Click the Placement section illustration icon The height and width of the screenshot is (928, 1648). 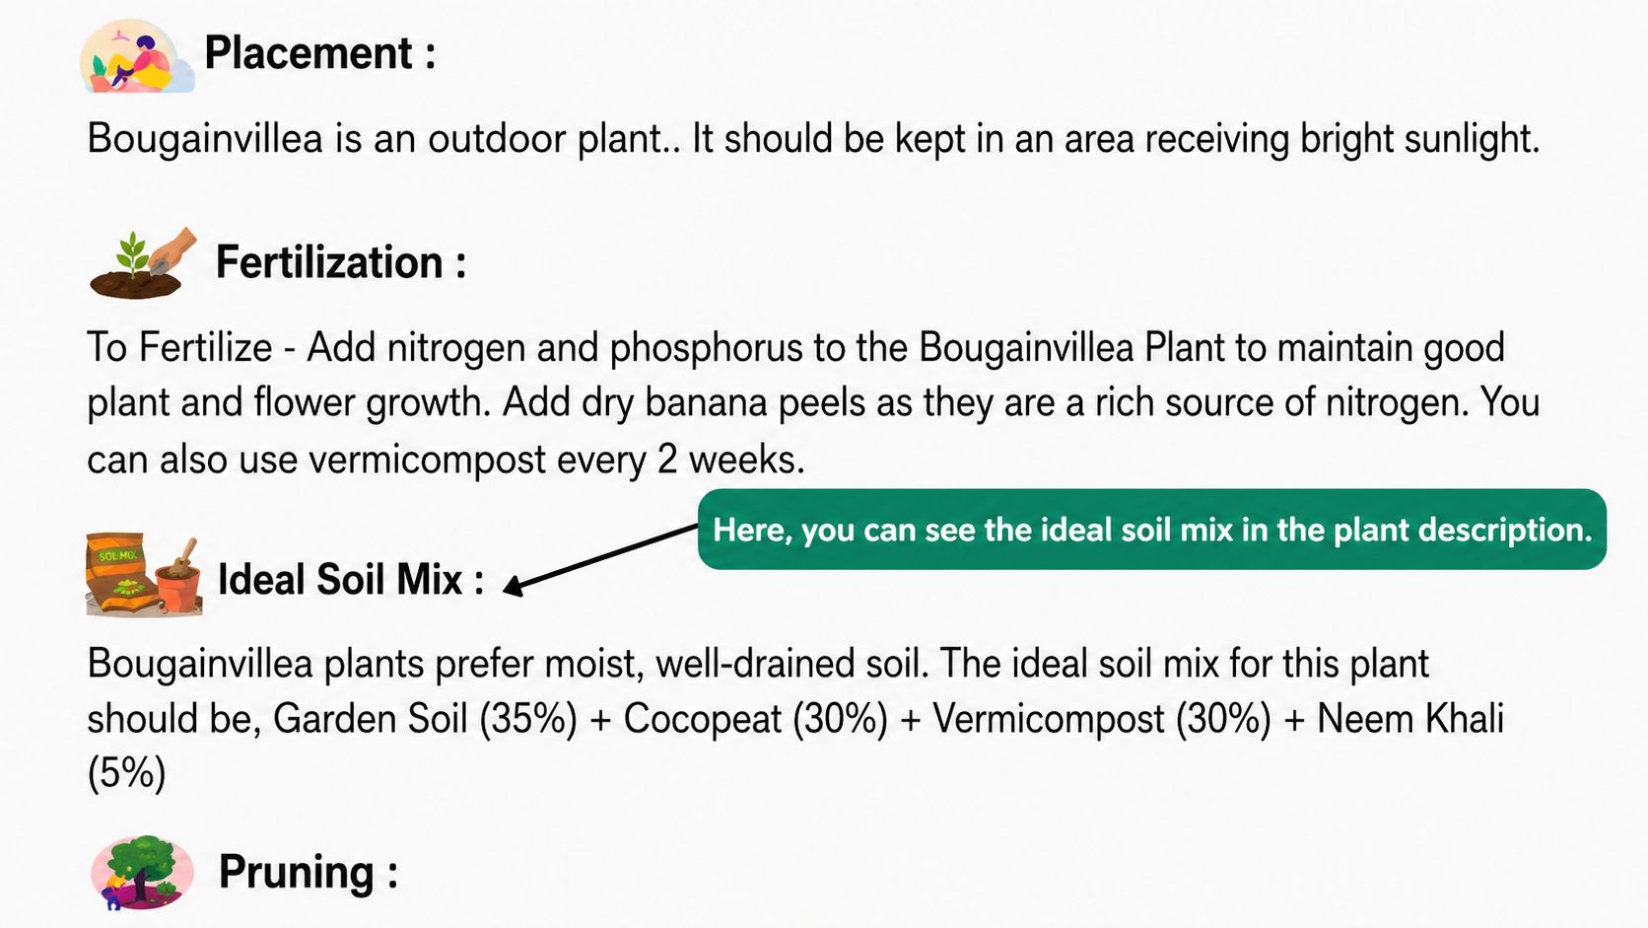coord(137,56)
